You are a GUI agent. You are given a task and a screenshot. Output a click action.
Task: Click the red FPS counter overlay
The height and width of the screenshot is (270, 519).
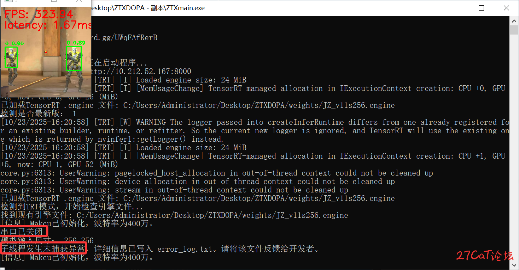[39, 14]
